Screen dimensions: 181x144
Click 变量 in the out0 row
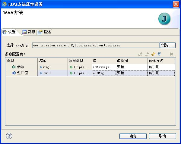click(132, 73)
